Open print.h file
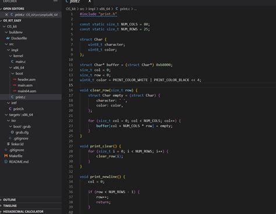This screenshot has width=276, height=214. point(19,109)
